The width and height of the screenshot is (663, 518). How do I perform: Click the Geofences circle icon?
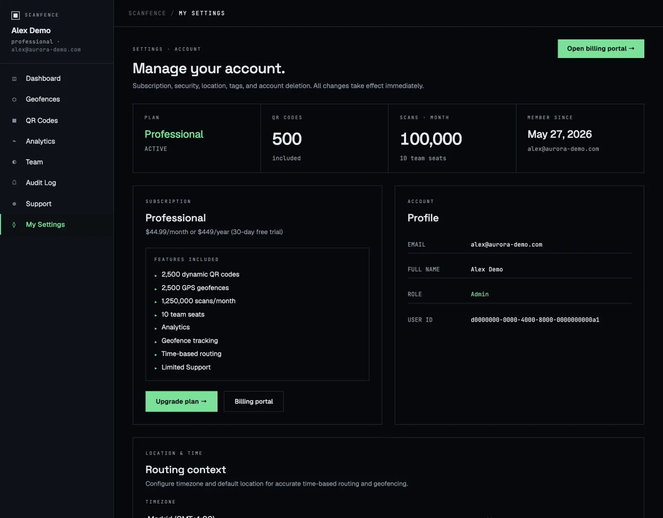(x=15, y=99)
